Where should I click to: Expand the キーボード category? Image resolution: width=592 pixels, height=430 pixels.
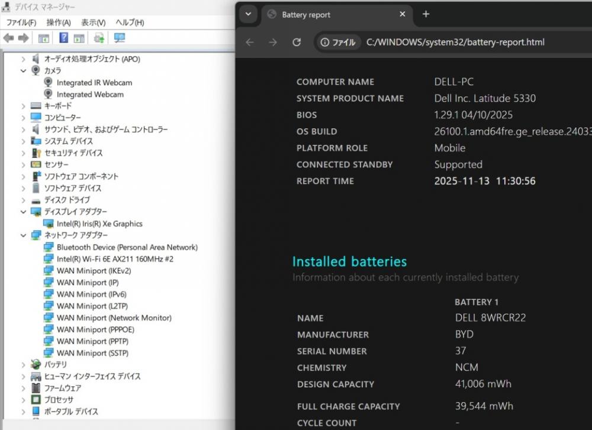tap(24, 106)
